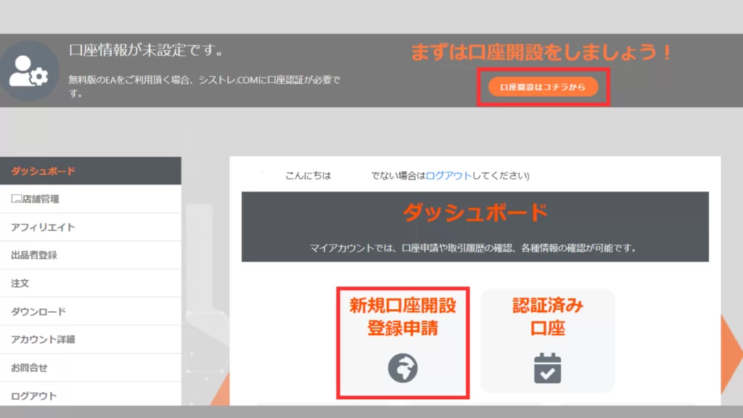Click the calendar check icon in 認証済み口座 card
Image resolution: width=743 pixels, height=418 pixels.
(x=548, y=368)
